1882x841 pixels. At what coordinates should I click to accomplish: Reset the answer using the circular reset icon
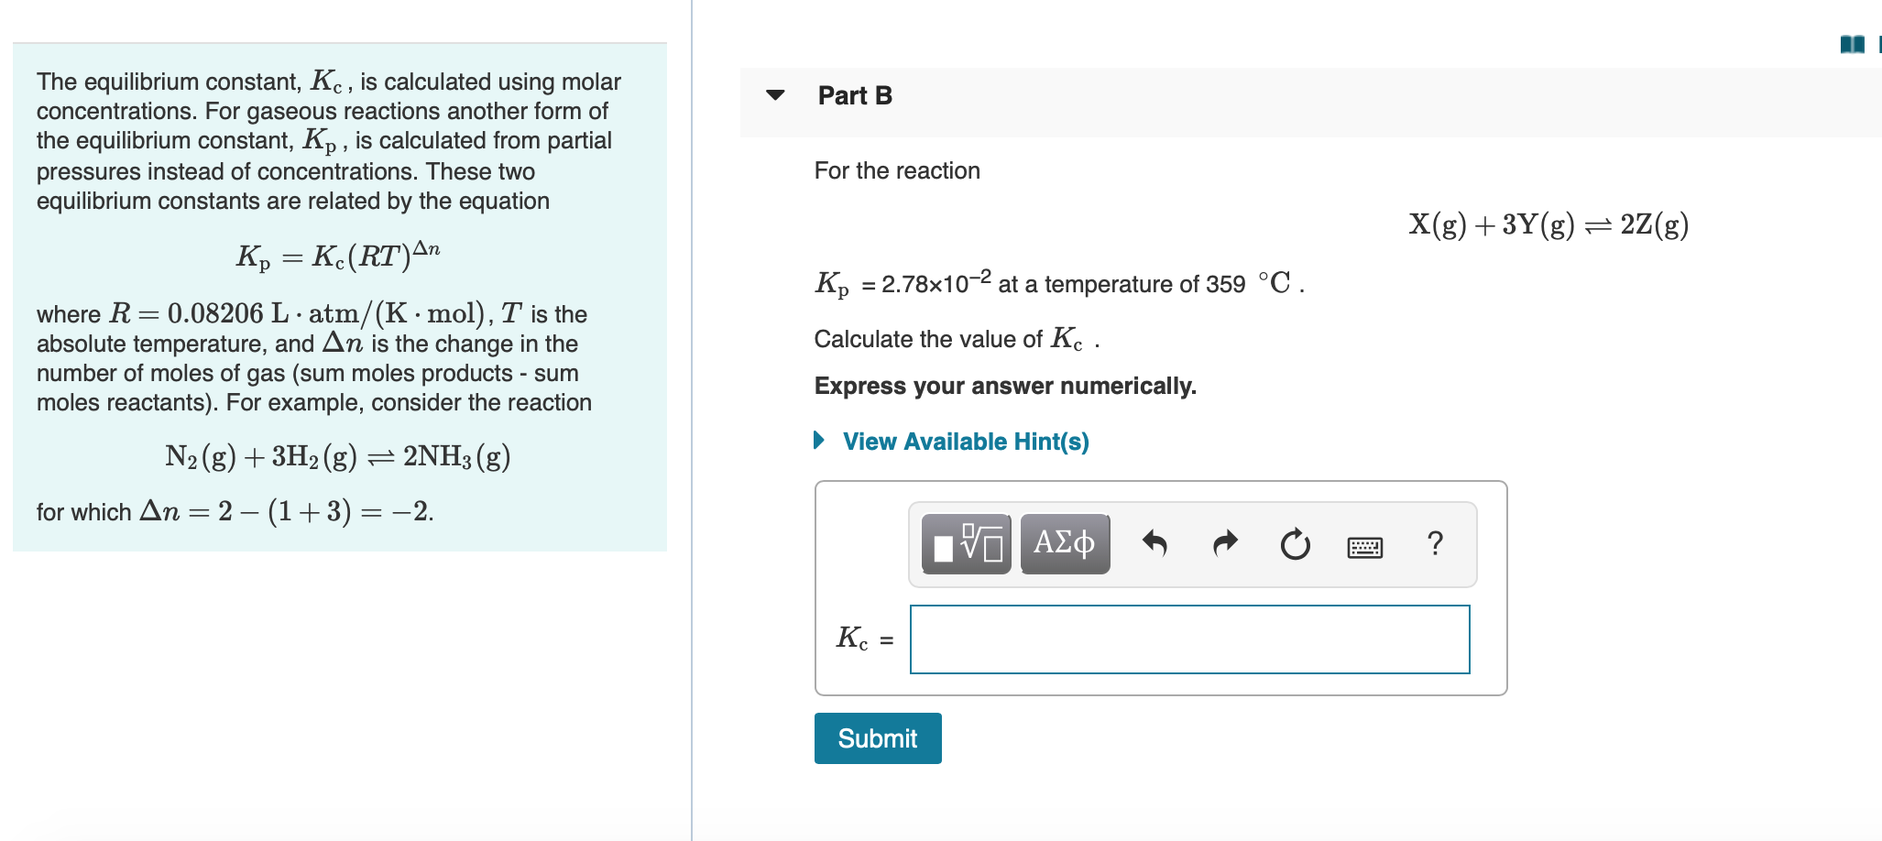pos(1295,542)
